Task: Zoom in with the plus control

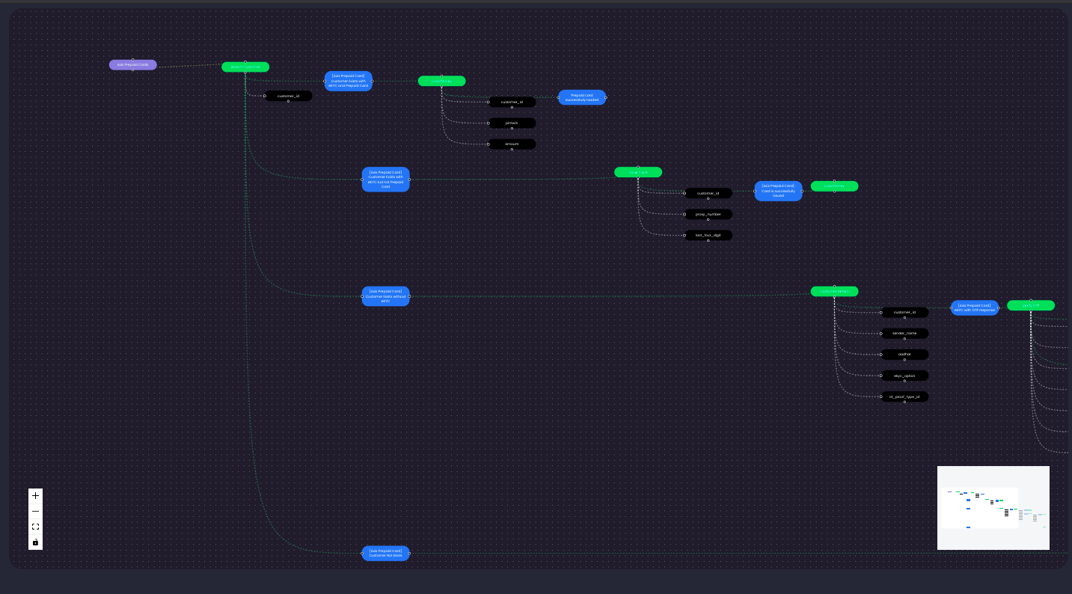Action: point(35,495)
